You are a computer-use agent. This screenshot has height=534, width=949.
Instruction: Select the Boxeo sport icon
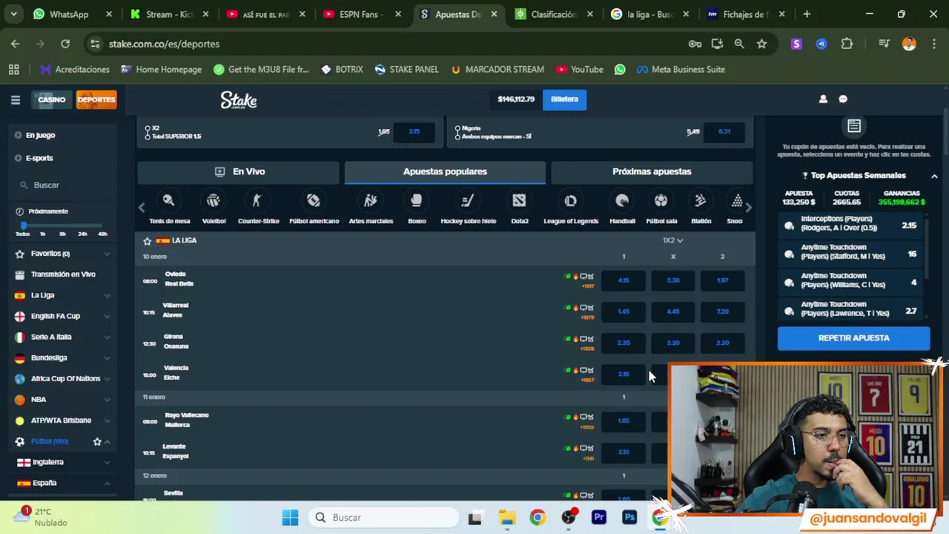pyautogui.click(x=417, y=208)
